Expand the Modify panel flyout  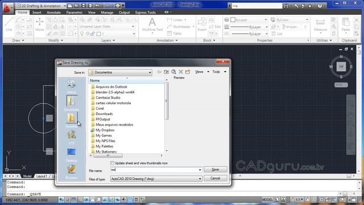tap(56, 40)
